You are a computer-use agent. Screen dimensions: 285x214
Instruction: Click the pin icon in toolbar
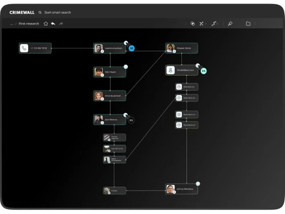[x=230, y=23]
